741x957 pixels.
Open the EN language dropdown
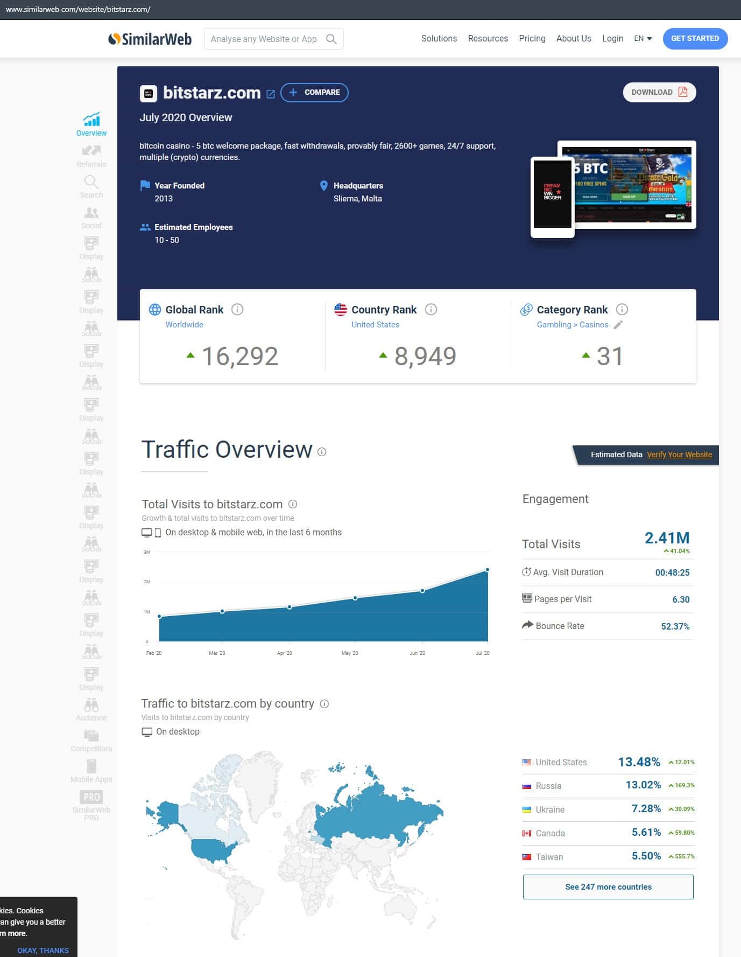pos(643,39)
